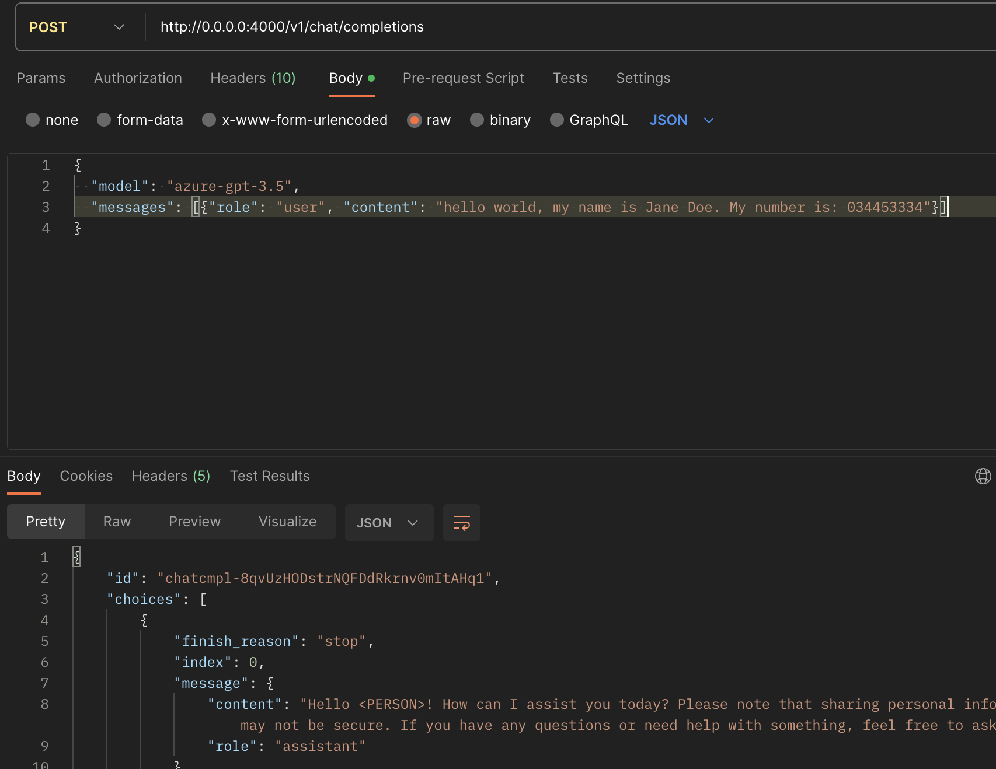Click the request URL input field

click(525, 27)
